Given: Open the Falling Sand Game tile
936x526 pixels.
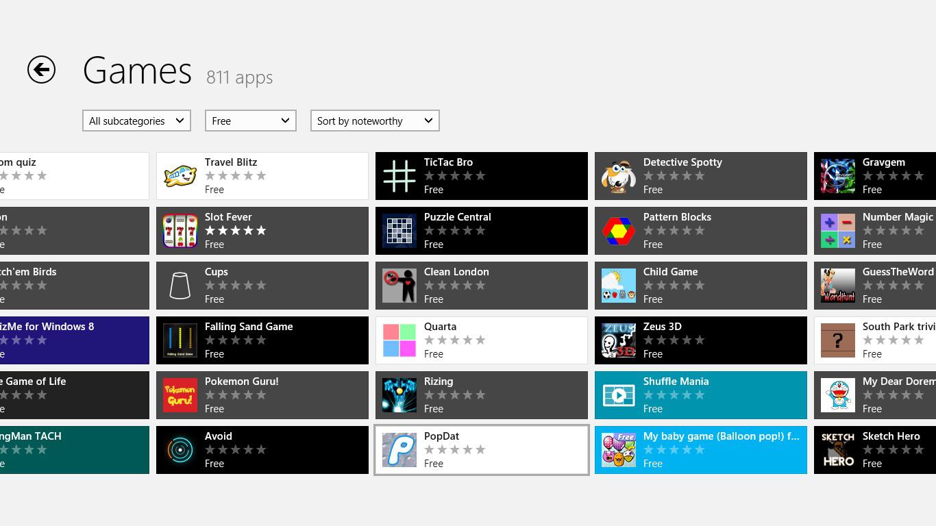Looking at the screenshot, I should (262, 340).
